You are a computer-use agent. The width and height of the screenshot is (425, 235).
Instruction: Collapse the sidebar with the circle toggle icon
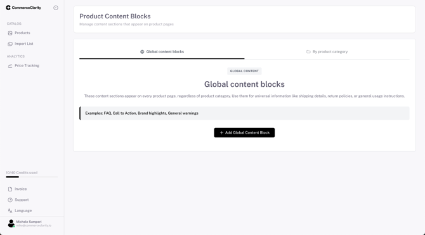click(x=56, y=8)
